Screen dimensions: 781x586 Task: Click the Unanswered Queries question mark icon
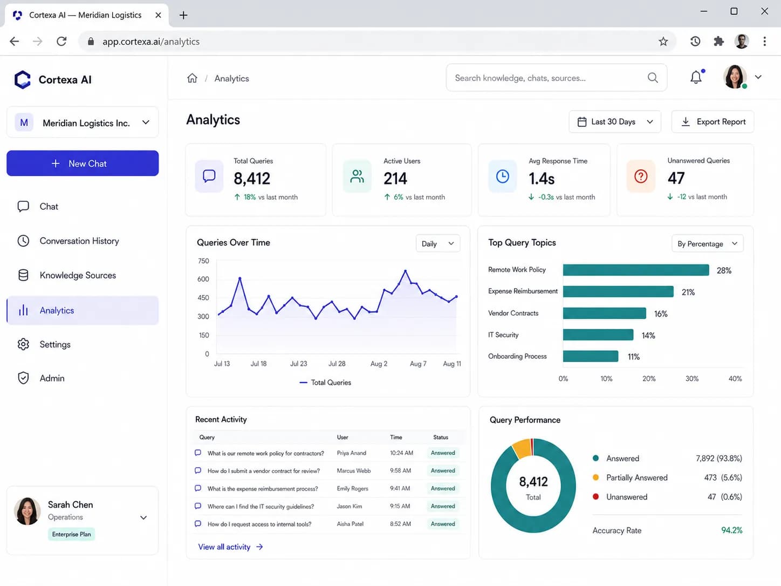(641, 176)
